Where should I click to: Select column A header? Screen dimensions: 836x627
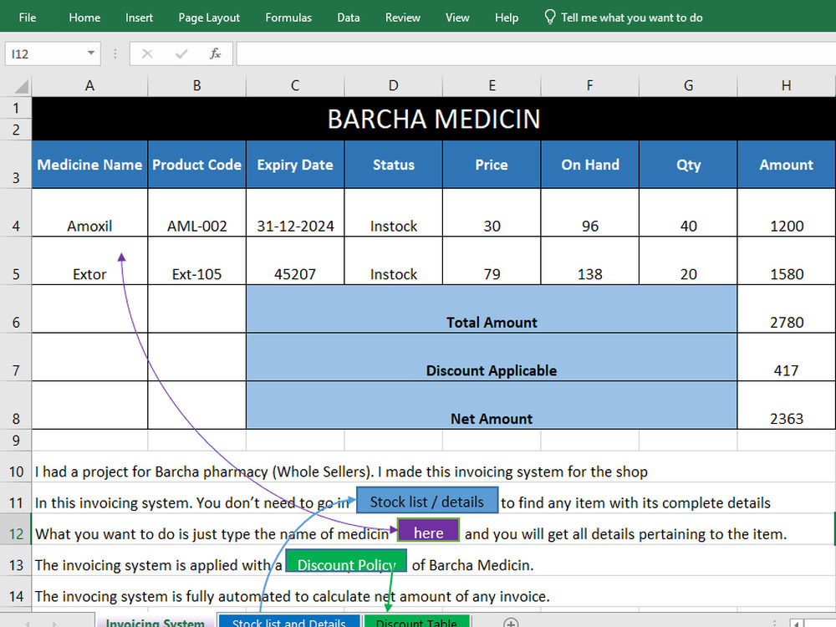click(89, 85)
